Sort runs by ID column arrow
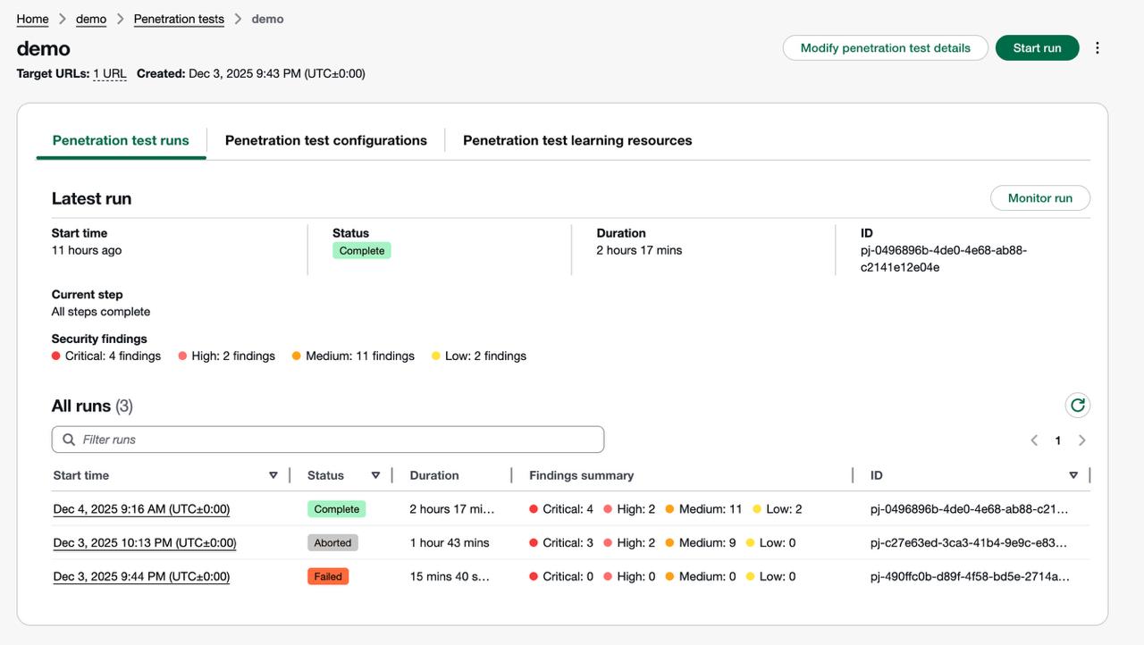The image size is (1144, 645). tap(1073, 475)
